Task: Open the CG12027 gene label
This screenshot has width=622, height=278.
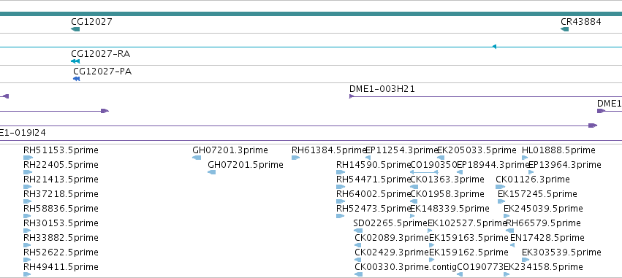Action: 91,22
